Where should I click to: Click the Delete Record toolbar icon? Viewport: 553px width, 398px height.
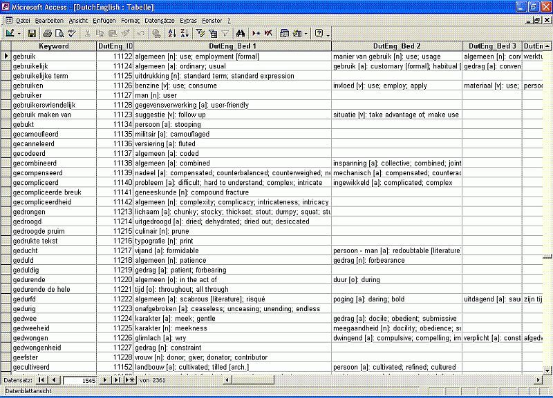click(x=268, y=33)
